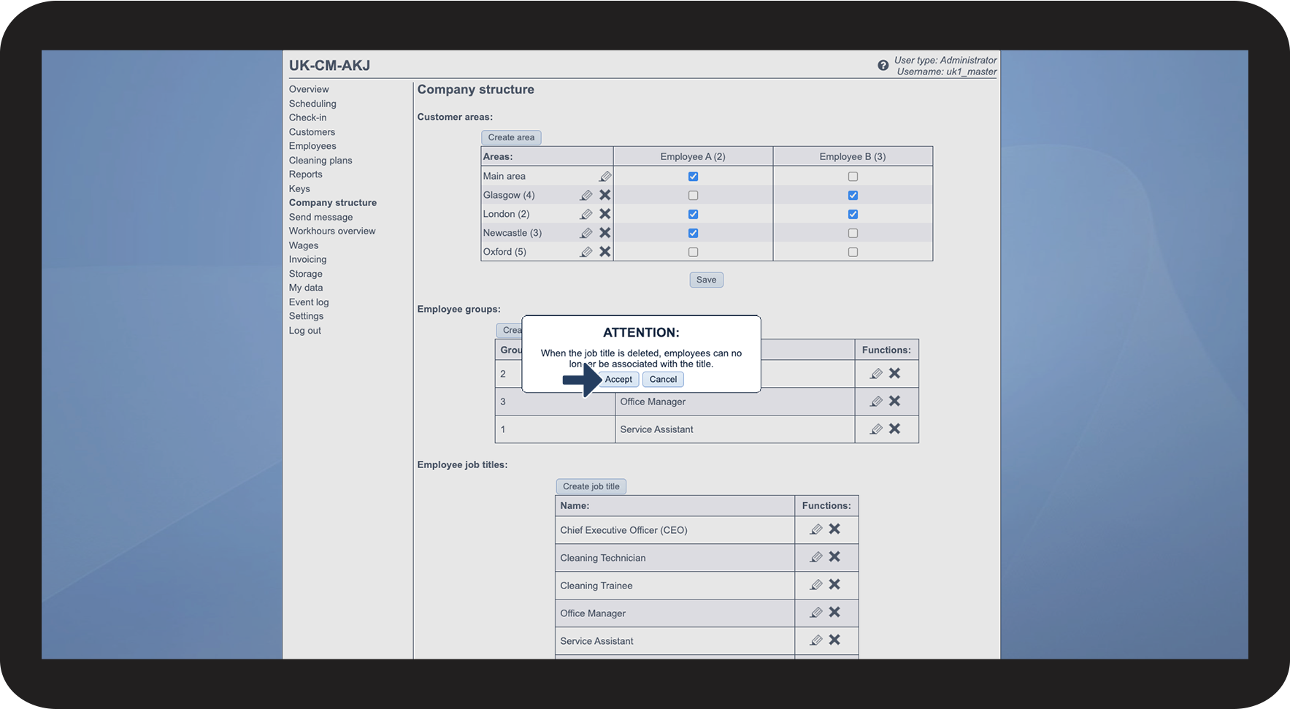
Task: Edit the Chief Executive Officer job title
Action: point(816,529)
